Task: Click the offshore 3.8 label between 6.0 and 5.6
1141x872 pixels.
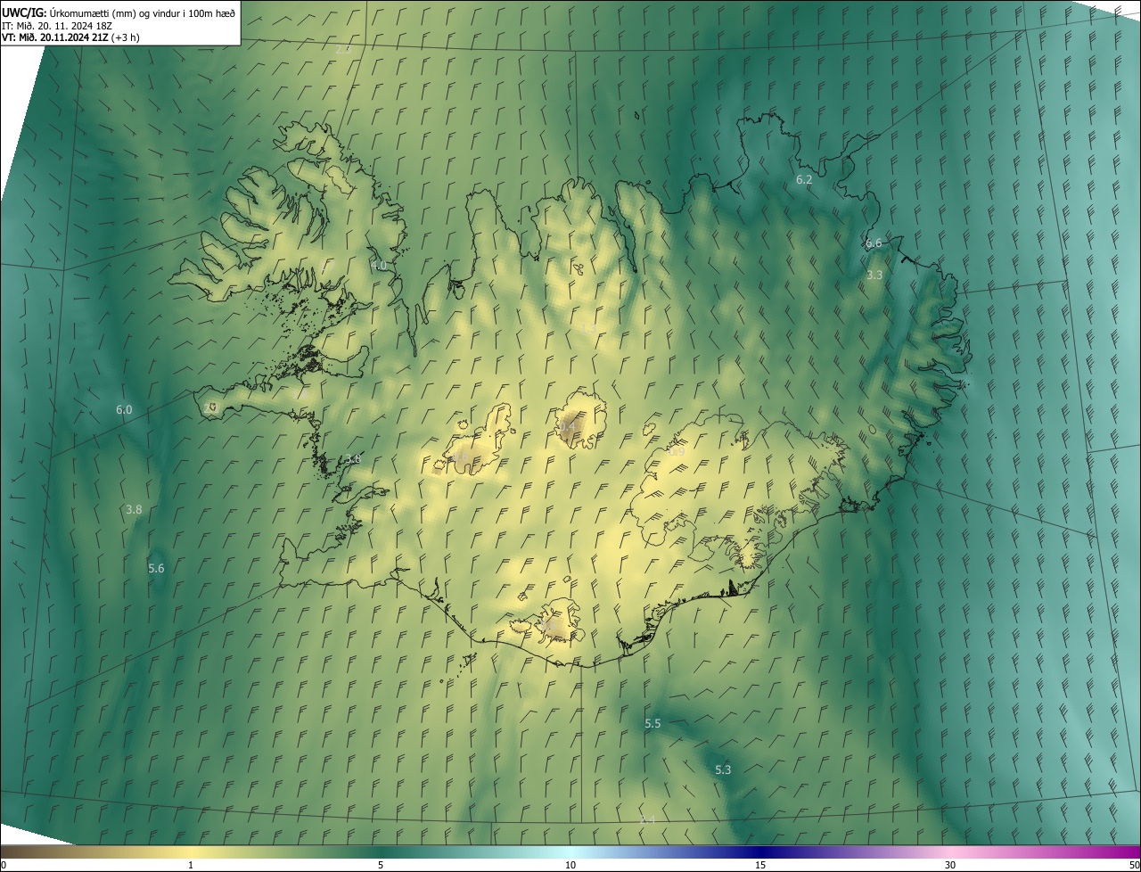Action: click(134, 509)
